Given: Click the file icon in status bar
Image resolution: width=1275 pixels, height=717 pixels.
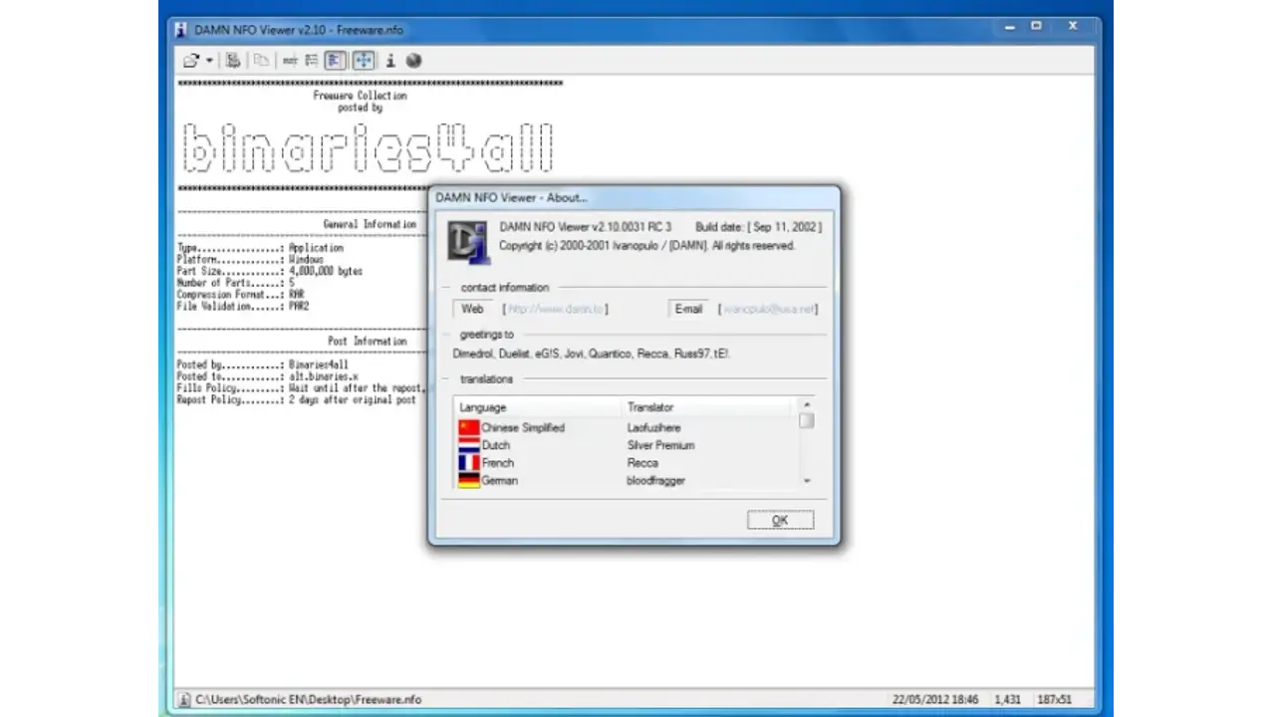Looking at the screenshot, I should point(183,699).
